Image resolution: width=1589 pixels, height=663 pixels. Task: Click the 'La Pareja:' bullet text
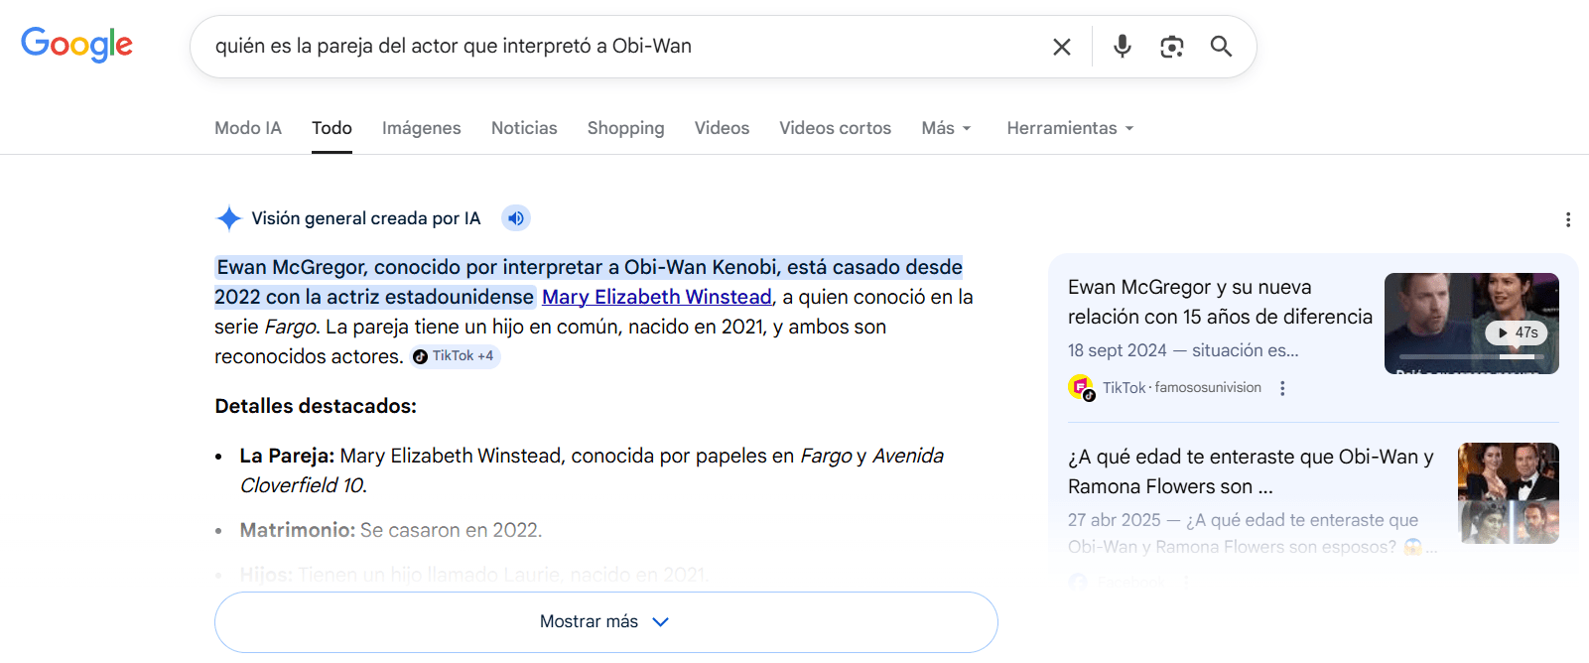(592, 470)
